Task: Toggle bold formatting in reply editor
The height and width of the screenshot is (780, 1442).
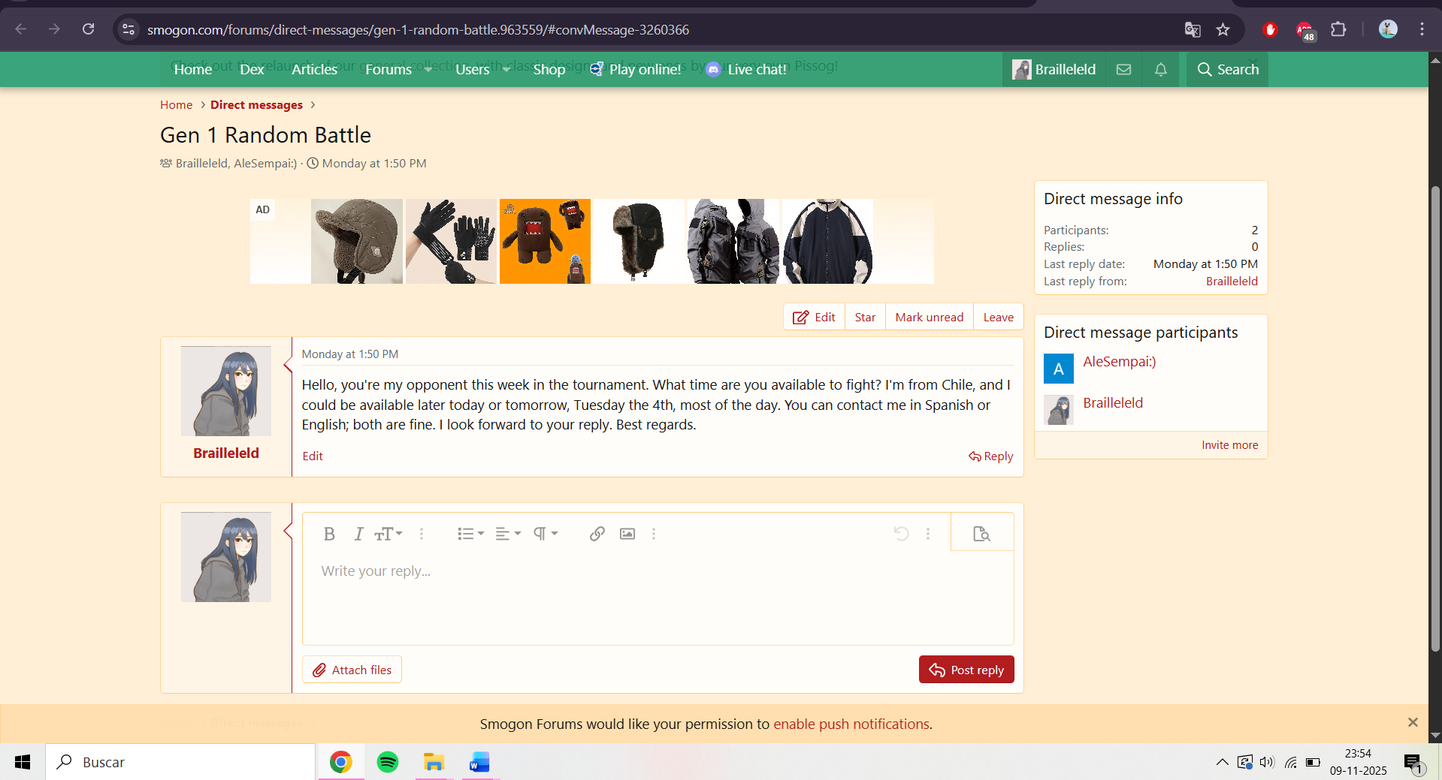Action: coord(329,534)
